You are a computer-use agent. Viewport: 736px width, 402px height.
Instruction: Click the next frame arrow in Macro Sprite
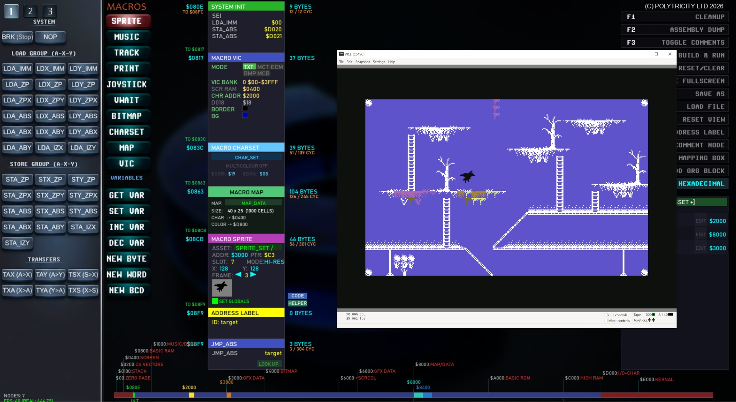[x=253, y=275]
